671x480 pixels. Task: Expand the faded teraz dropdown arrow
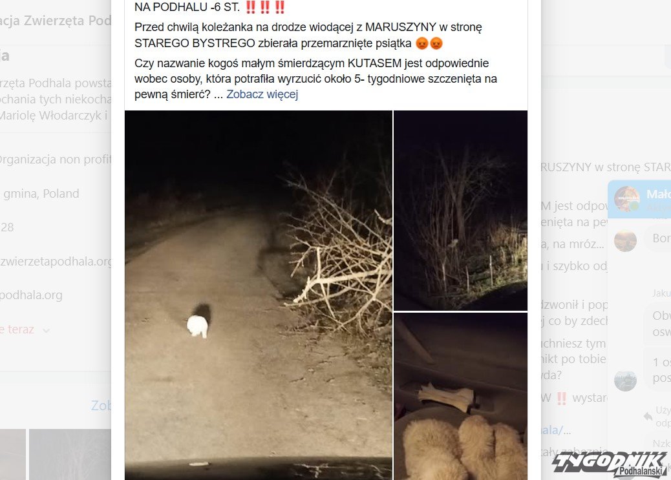pos(46,330)
